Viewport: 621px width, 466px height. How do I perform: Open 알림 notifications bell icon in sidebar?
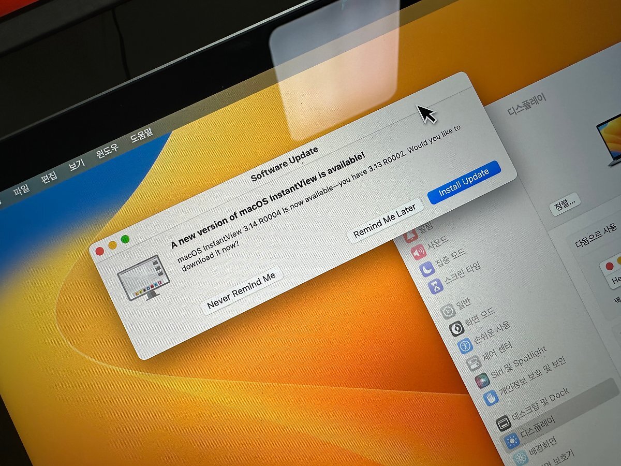(411, 237)
